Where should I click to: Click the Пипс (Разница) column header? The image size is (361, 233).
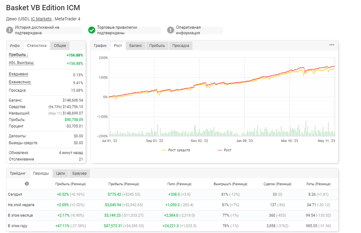179,184
